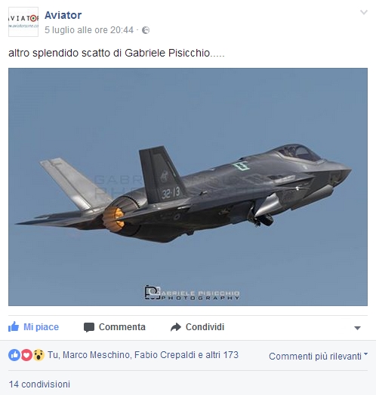Click the Condividi arrow icon

point(176,327)
